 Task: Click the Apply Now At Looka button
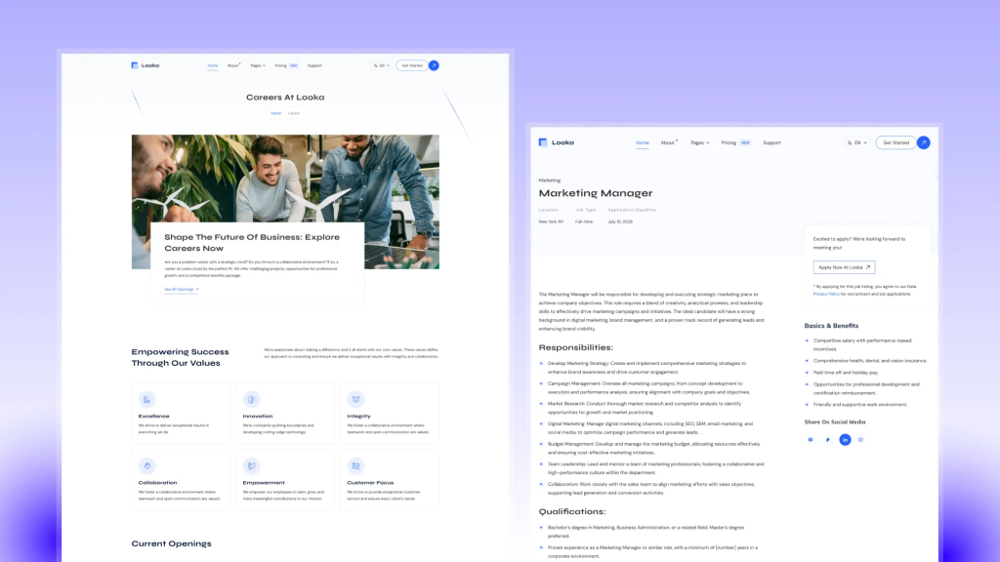[x=844, y=267]
